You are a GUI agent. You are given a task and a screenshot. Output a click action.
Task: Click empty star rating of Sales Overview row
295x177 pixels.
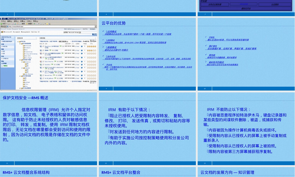[x=91, y=62]
